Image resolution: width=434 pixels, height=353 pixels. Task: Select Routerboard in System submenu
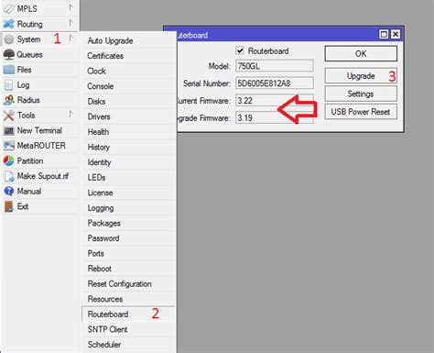pos(128,314)
